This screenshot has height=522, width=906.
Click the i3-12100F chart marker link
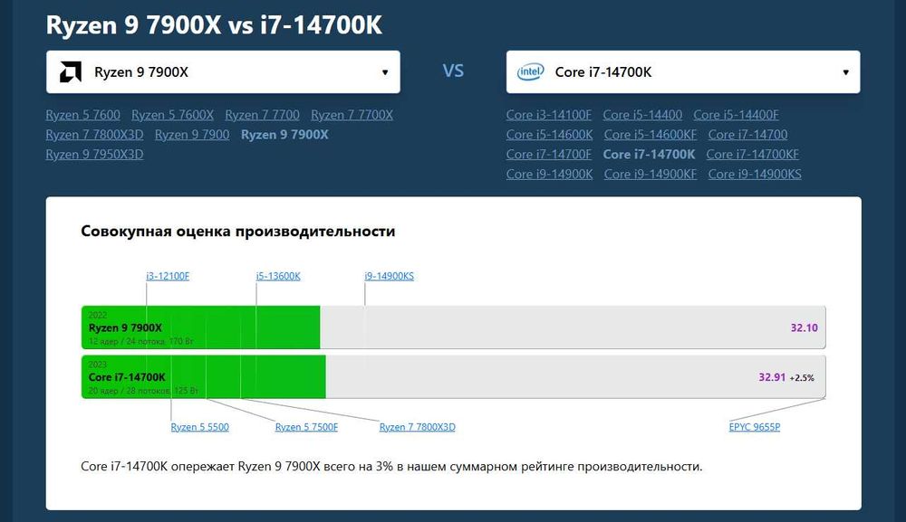click(168, 276)
